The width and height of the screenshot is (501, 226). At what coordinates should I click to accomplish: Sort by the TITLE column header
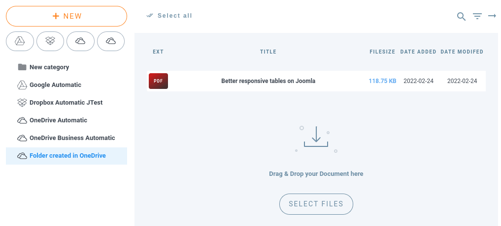(268, 52)
